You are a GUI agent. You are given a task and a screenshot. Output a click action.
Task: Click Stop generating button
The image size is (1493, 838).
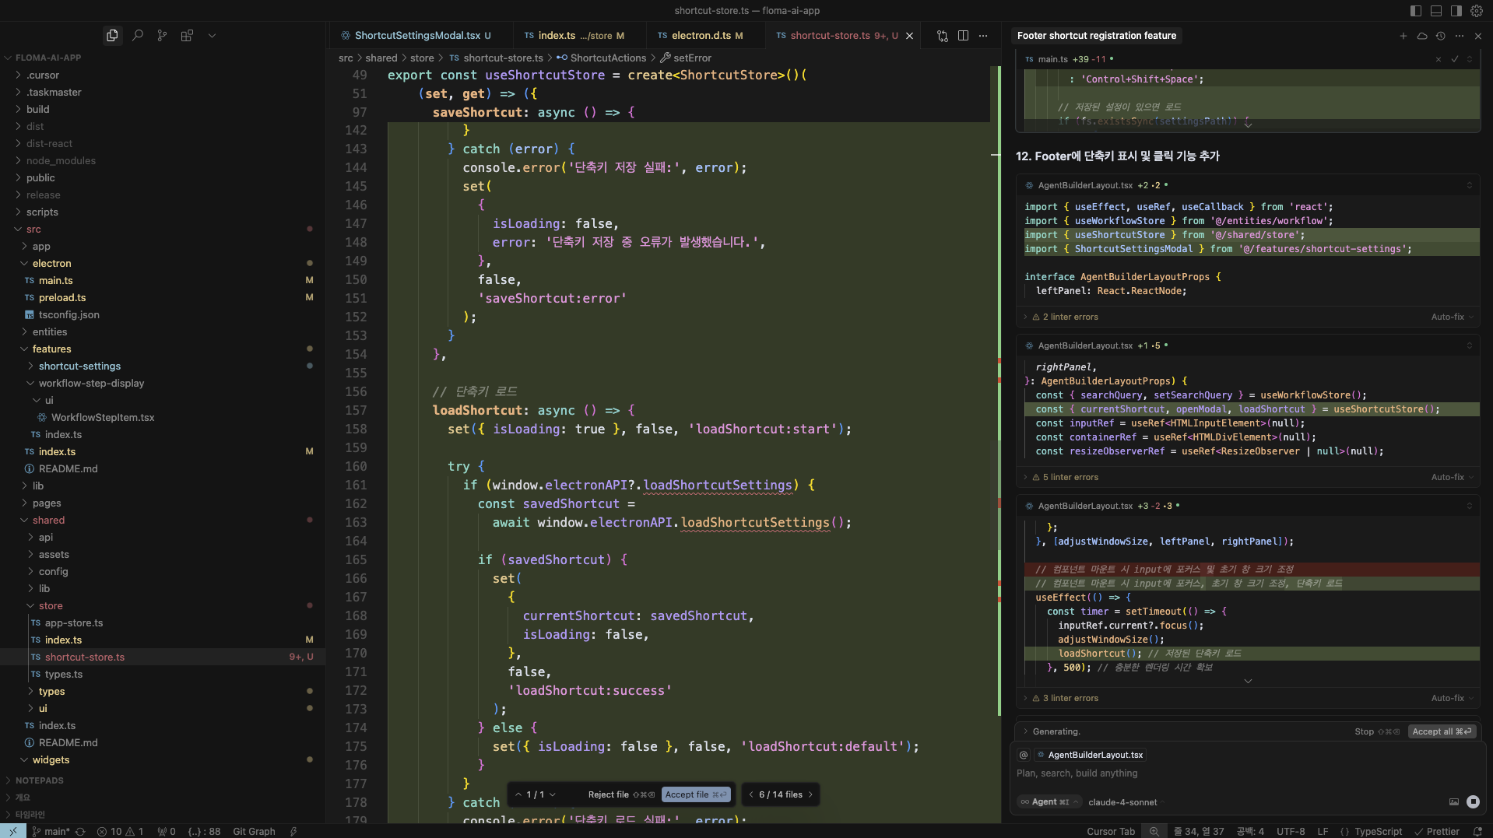[1376, 731]
